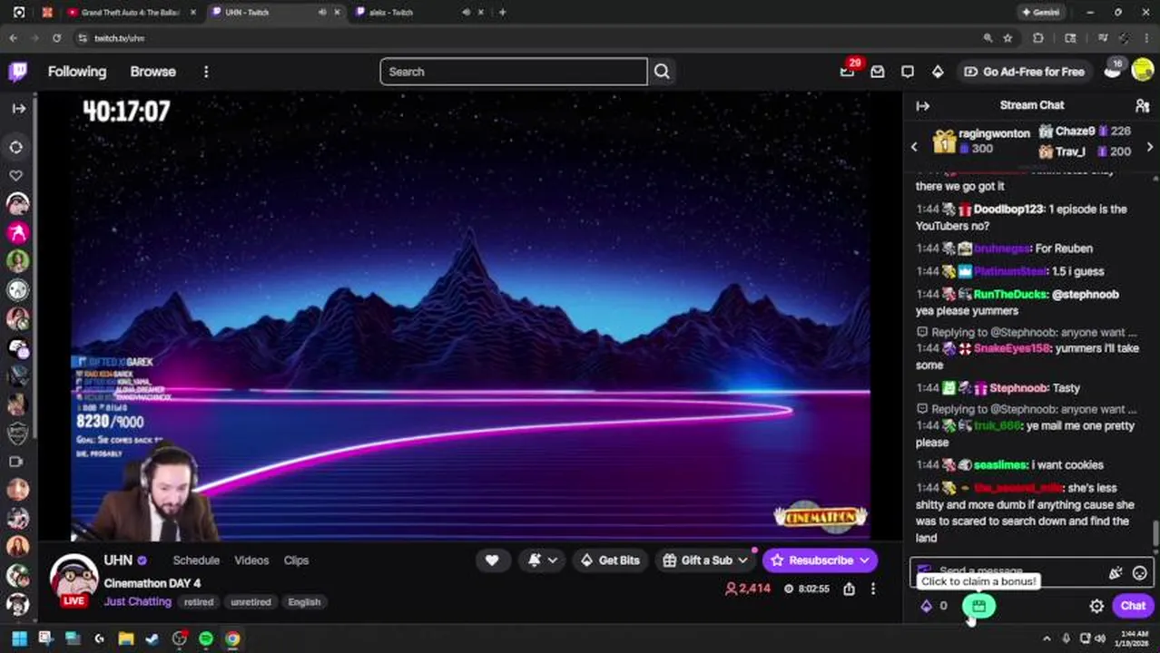Open the Just Chatting category link
This screenshot has height=653, width=1160.
coord(137,601)
